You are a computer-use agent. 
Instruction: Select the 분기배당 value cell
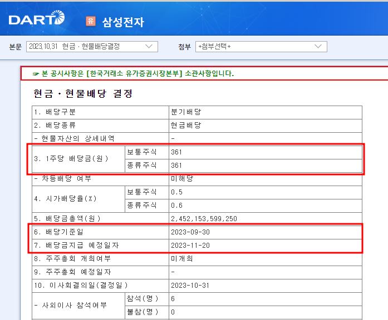tap(266, 112)
